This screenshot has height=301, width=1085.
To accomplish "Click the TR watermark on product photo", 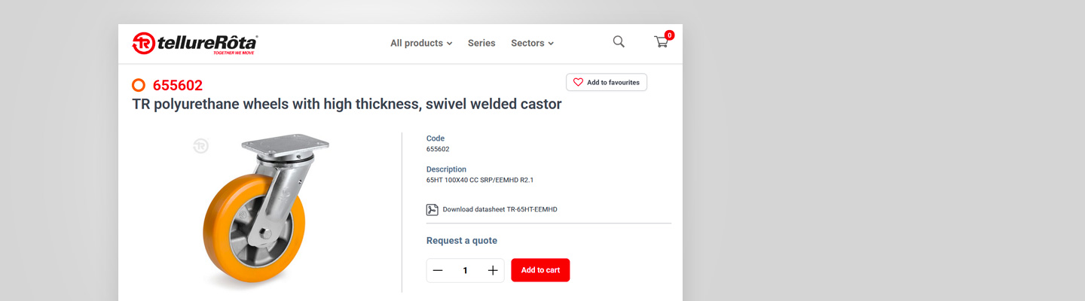I will coord(200,146).
